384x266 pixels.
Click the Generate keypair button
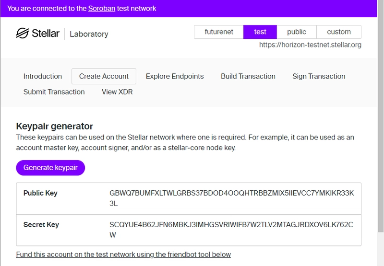[50, 168]
